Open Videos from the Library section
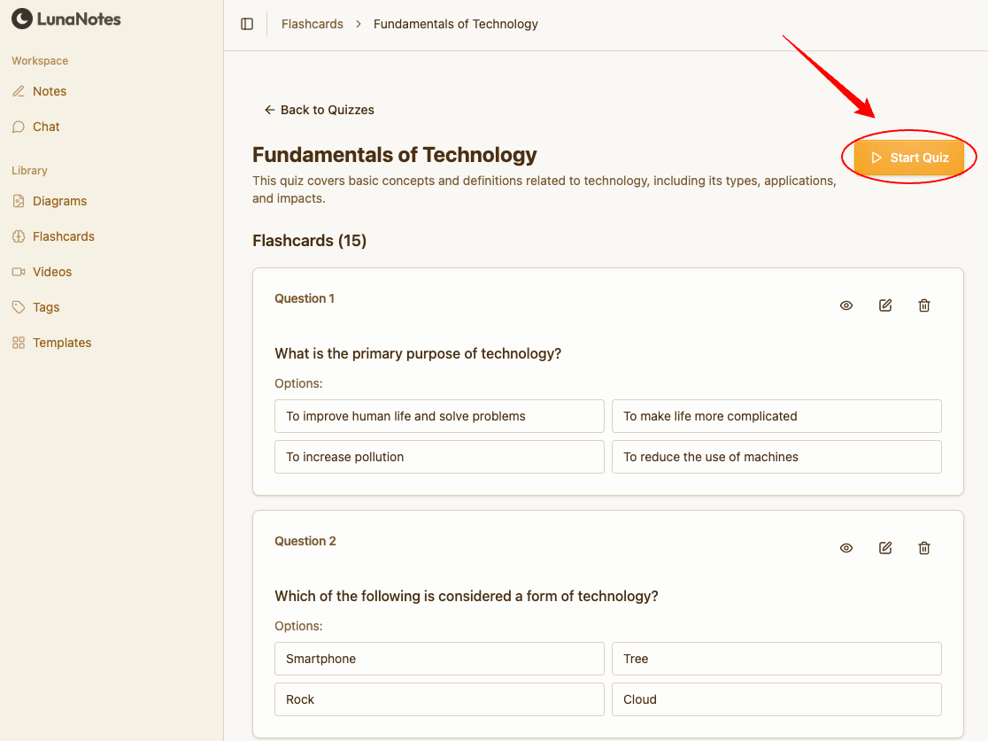 point(51,272)
